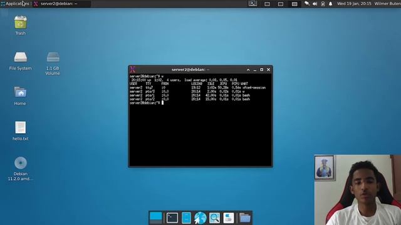401x225 pixels.
Task: Open the notifications bell icon
Action: 330,4
